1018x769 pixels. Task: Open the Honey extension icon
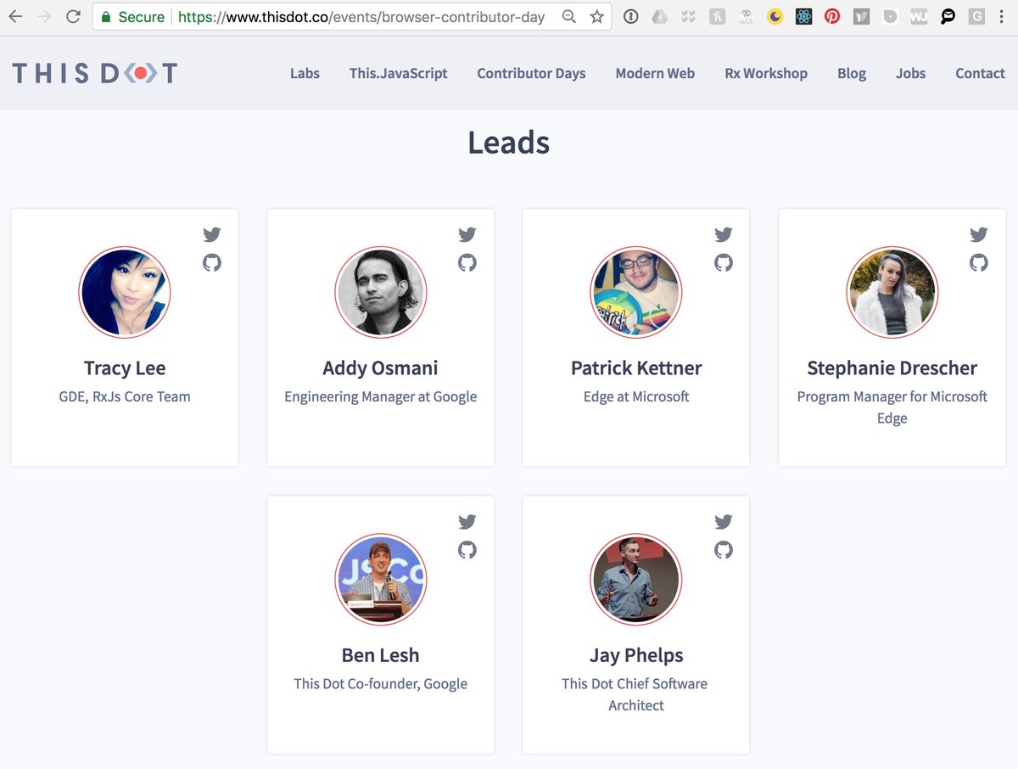click(x=717, y=16)
